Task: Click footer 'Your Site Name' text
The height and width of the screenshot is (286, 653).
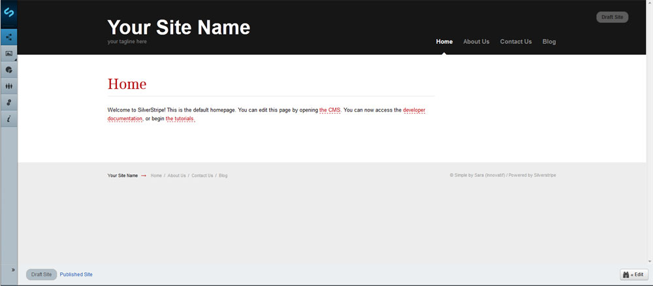Action: 123,176
